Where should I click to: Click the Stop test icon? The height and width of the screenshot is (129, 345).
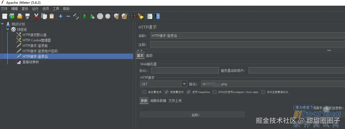pyautogui.click(x=100, y=16)
